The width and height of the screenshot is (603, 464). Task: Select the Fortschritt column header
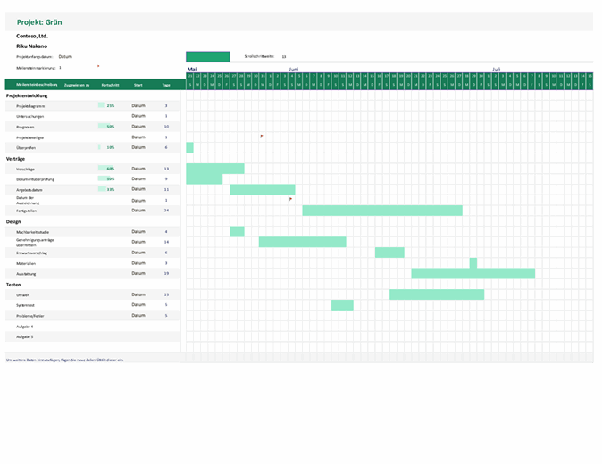pos(111,84)
